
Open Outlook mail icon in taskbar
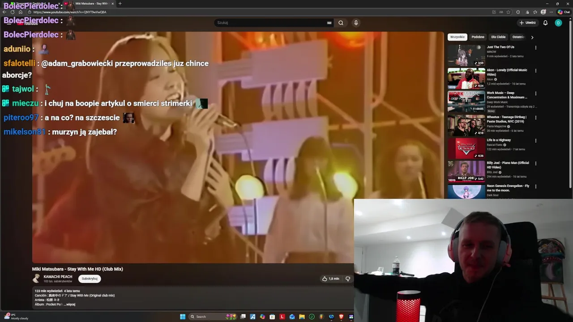292,317
